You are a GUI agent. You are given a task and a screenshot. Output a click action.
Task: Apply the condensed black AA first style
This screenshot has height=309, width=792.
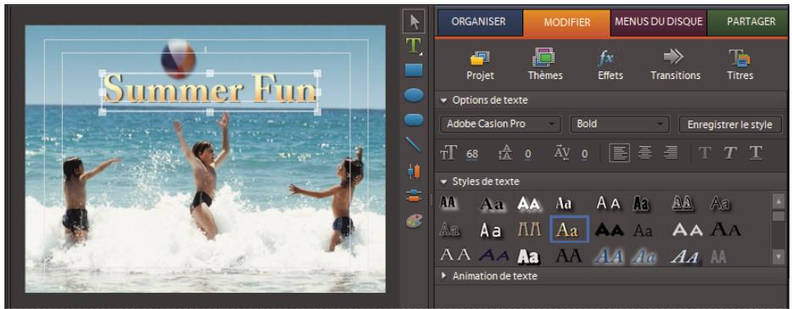click(x=448, y=203)
